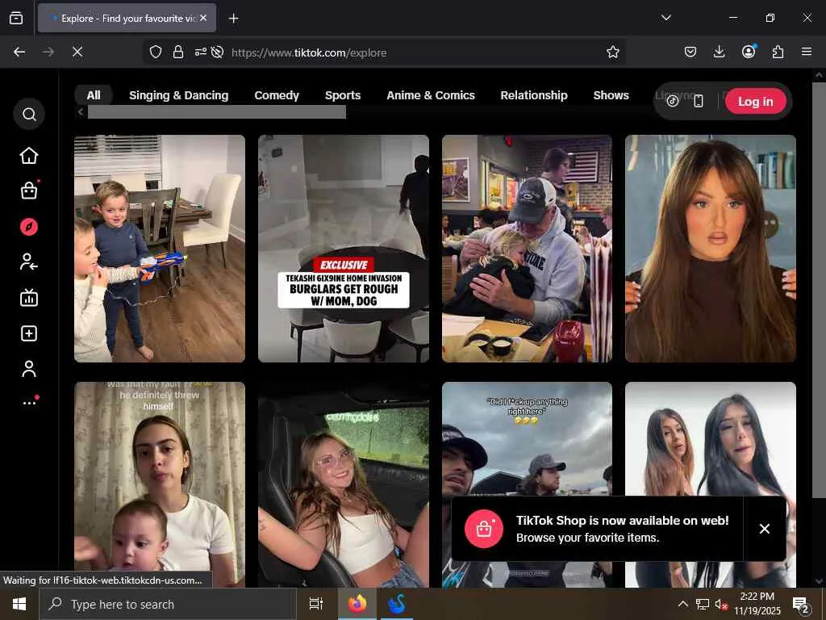Screen dimensions: 826x620
Task: Select the Explore compass icon
Action: (29, 227)
